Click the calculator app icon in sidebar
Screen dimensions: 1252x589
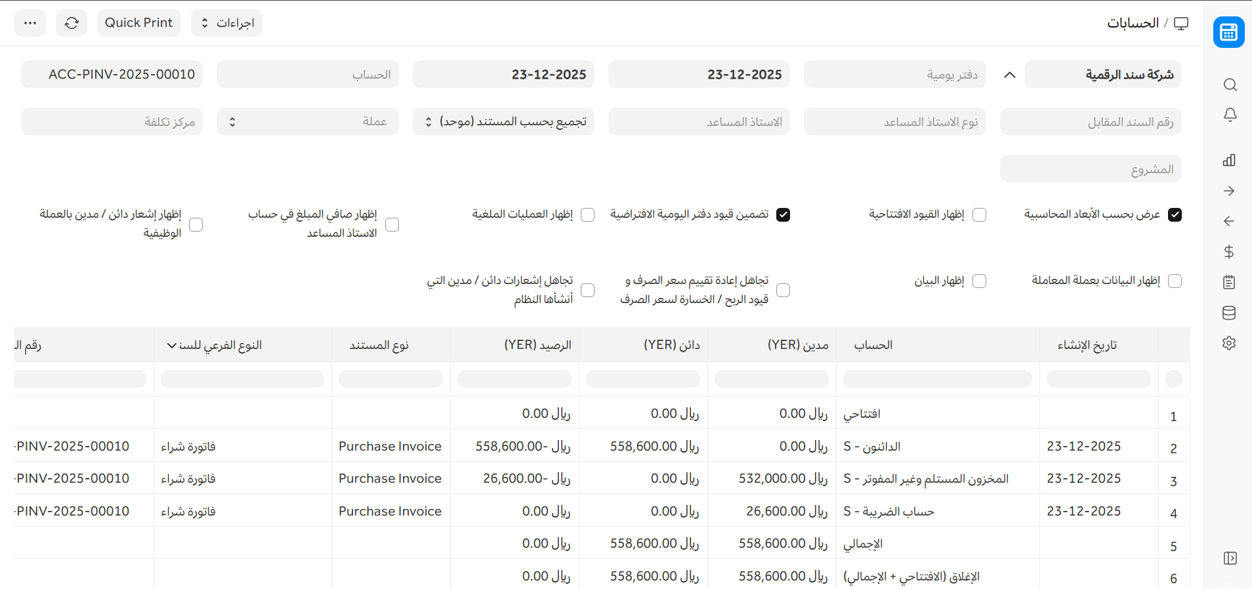click(1228, 32)
